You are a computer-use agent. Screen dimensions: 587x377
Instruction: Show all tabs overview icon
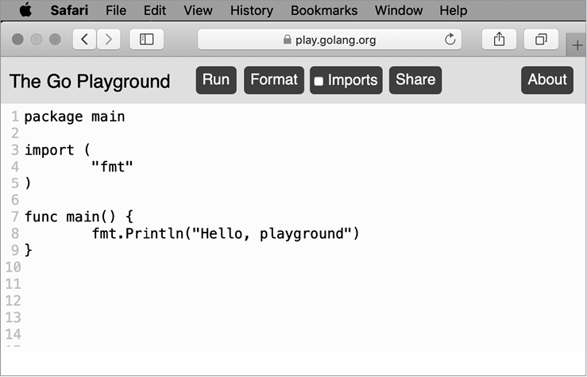click(541, 40)
